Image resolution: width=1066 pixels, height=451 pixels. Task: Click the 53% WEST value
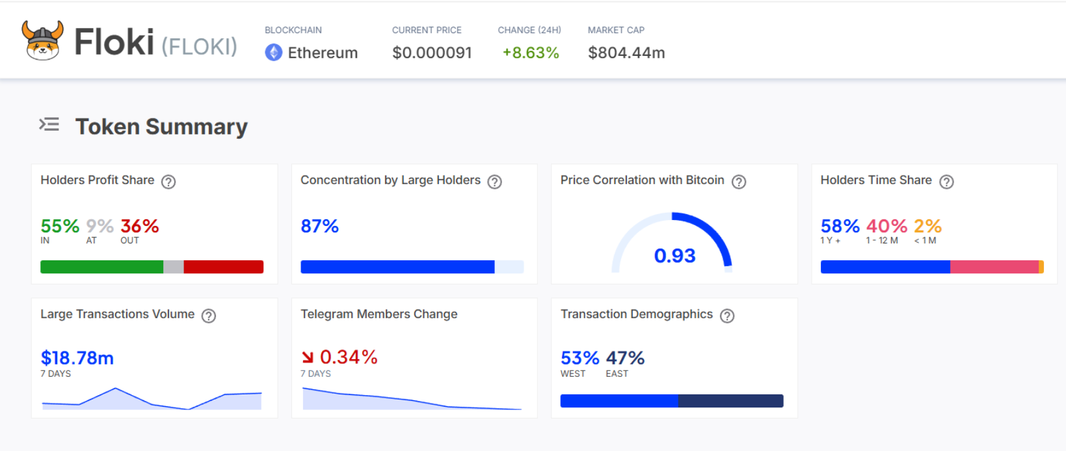580,358
